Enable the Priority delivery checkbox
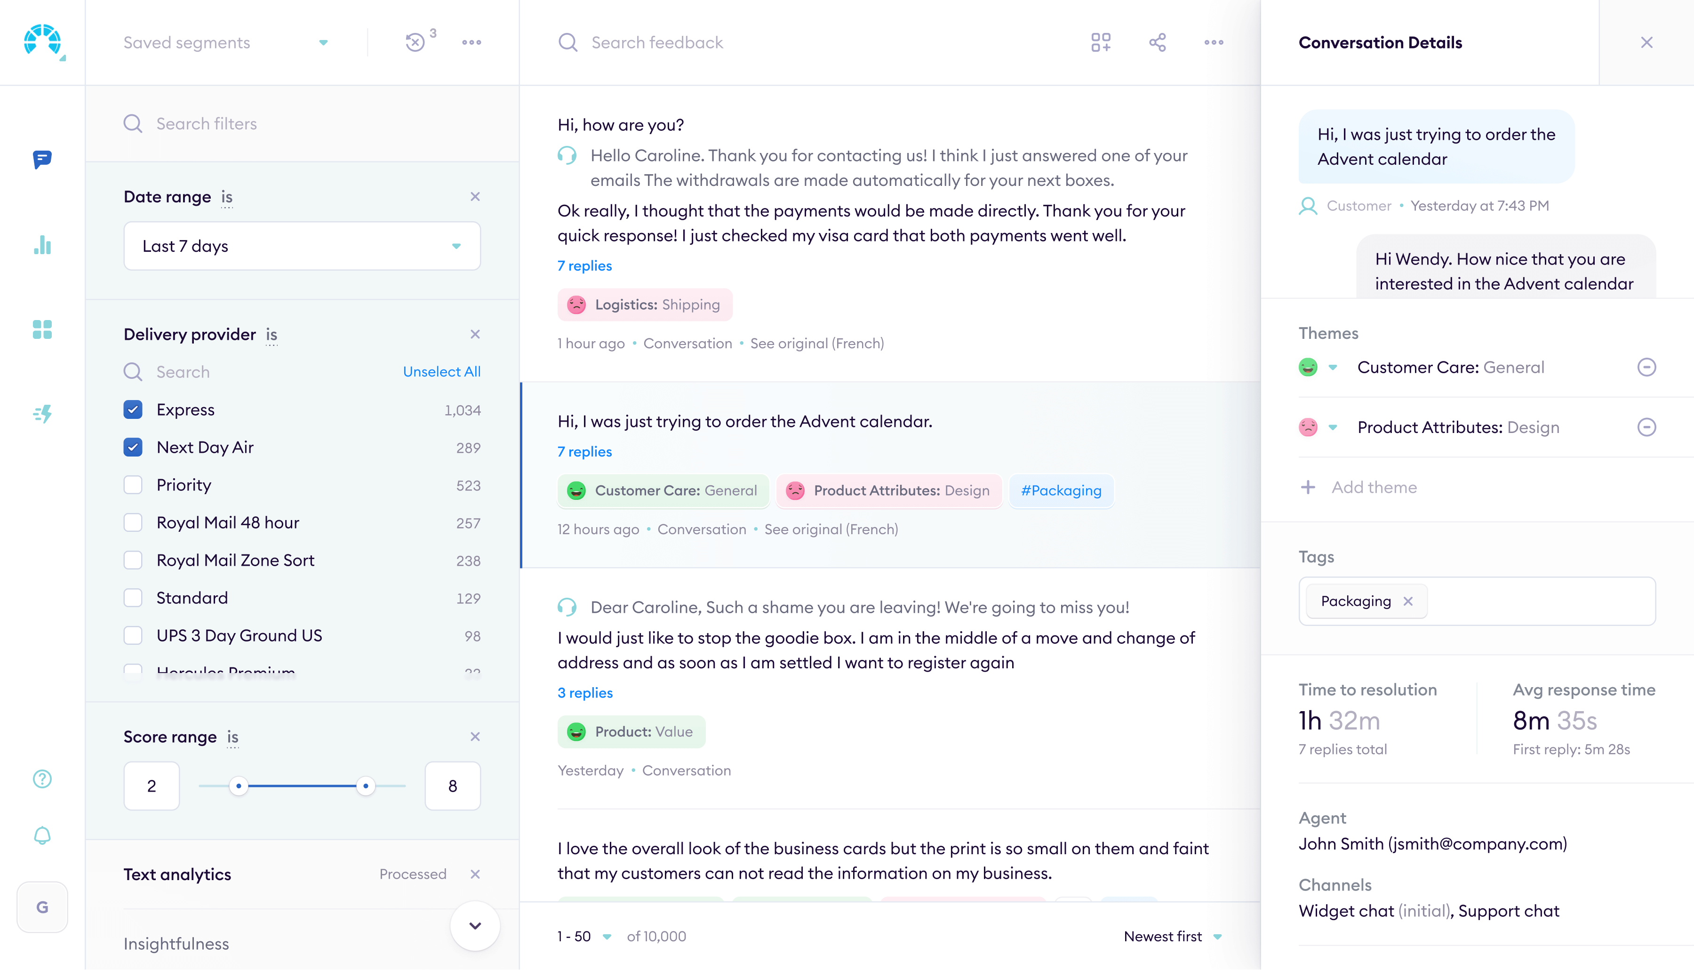Image resolution: width=1694 pixels, height=970 pixels. click(x=133, y=484)
